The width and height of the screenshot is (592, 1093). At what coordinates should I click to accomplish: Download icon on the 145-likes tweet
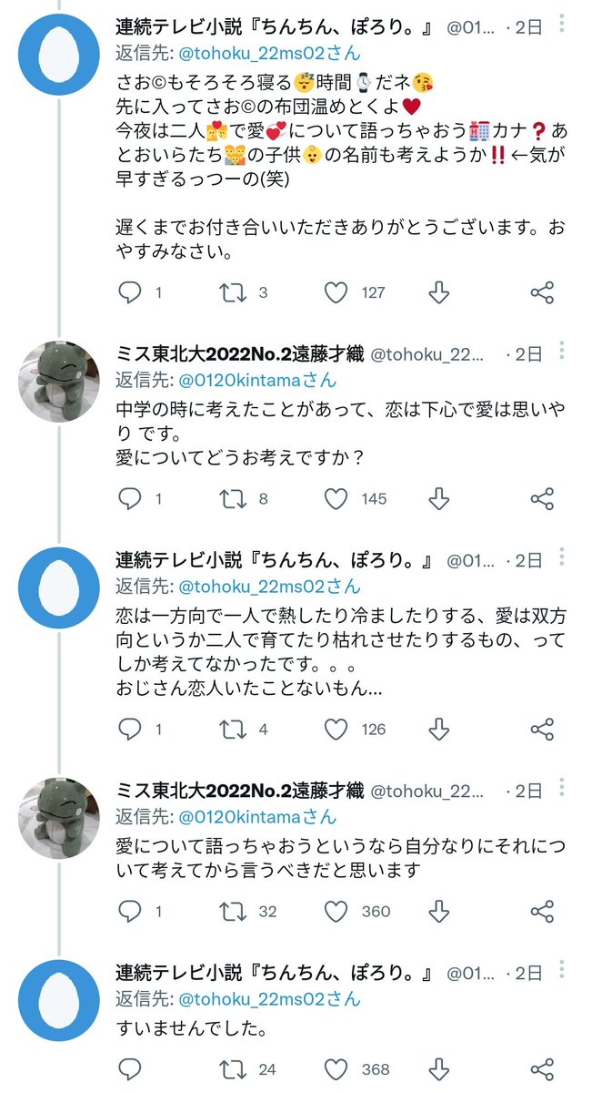click(439, 498)
